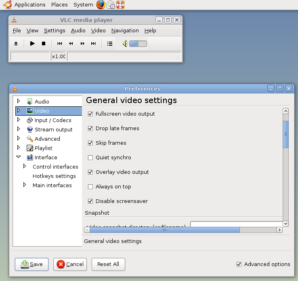Mute audio using the speaker icon
The height and width of the screenshot is (281, 298).
point(125,44)
